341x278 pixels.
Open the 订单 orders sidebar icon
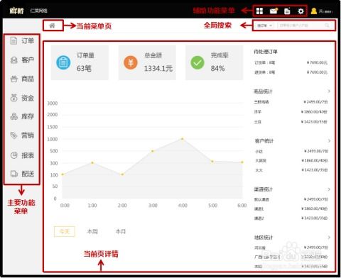[x=13, y=40]
